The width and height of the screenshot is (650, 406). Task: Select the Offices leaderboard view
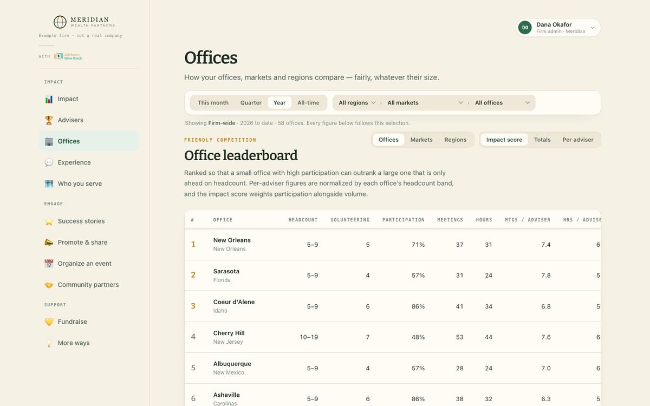click(388, 140)
